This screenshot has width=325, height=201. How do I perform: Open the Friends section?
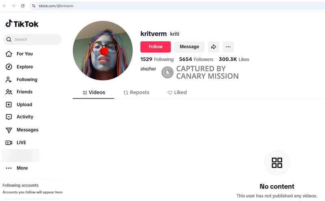pyautogui.click(x=24, y=92)
